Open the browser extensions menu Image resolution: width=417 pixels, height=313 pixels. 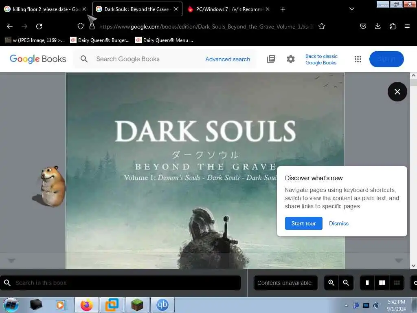coord(393,26)
